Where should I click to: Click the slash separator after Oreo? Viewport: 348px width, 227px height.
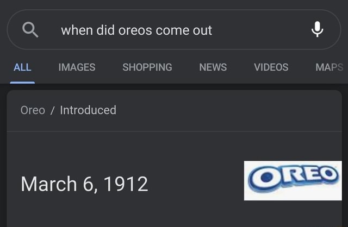click(x=53, y=110)
